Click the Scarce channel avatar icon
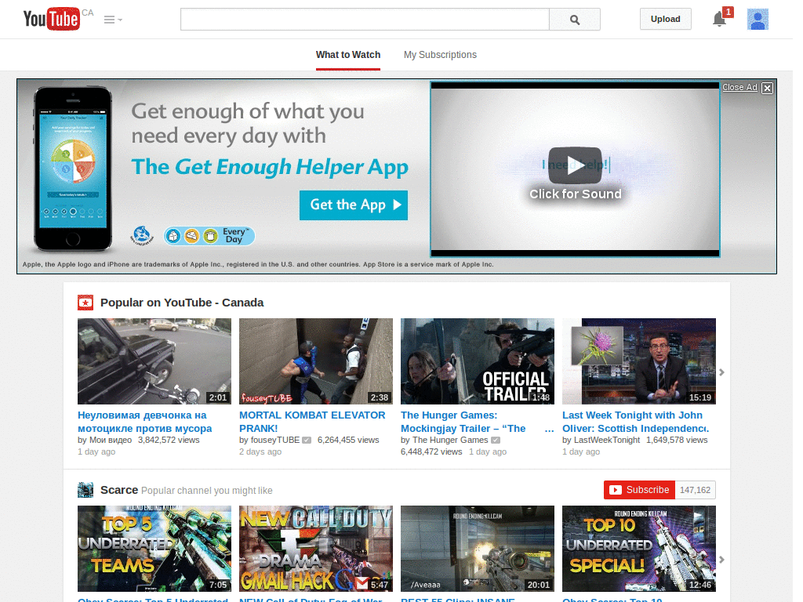This screenshot has width=803, height=602. (85, 490)
